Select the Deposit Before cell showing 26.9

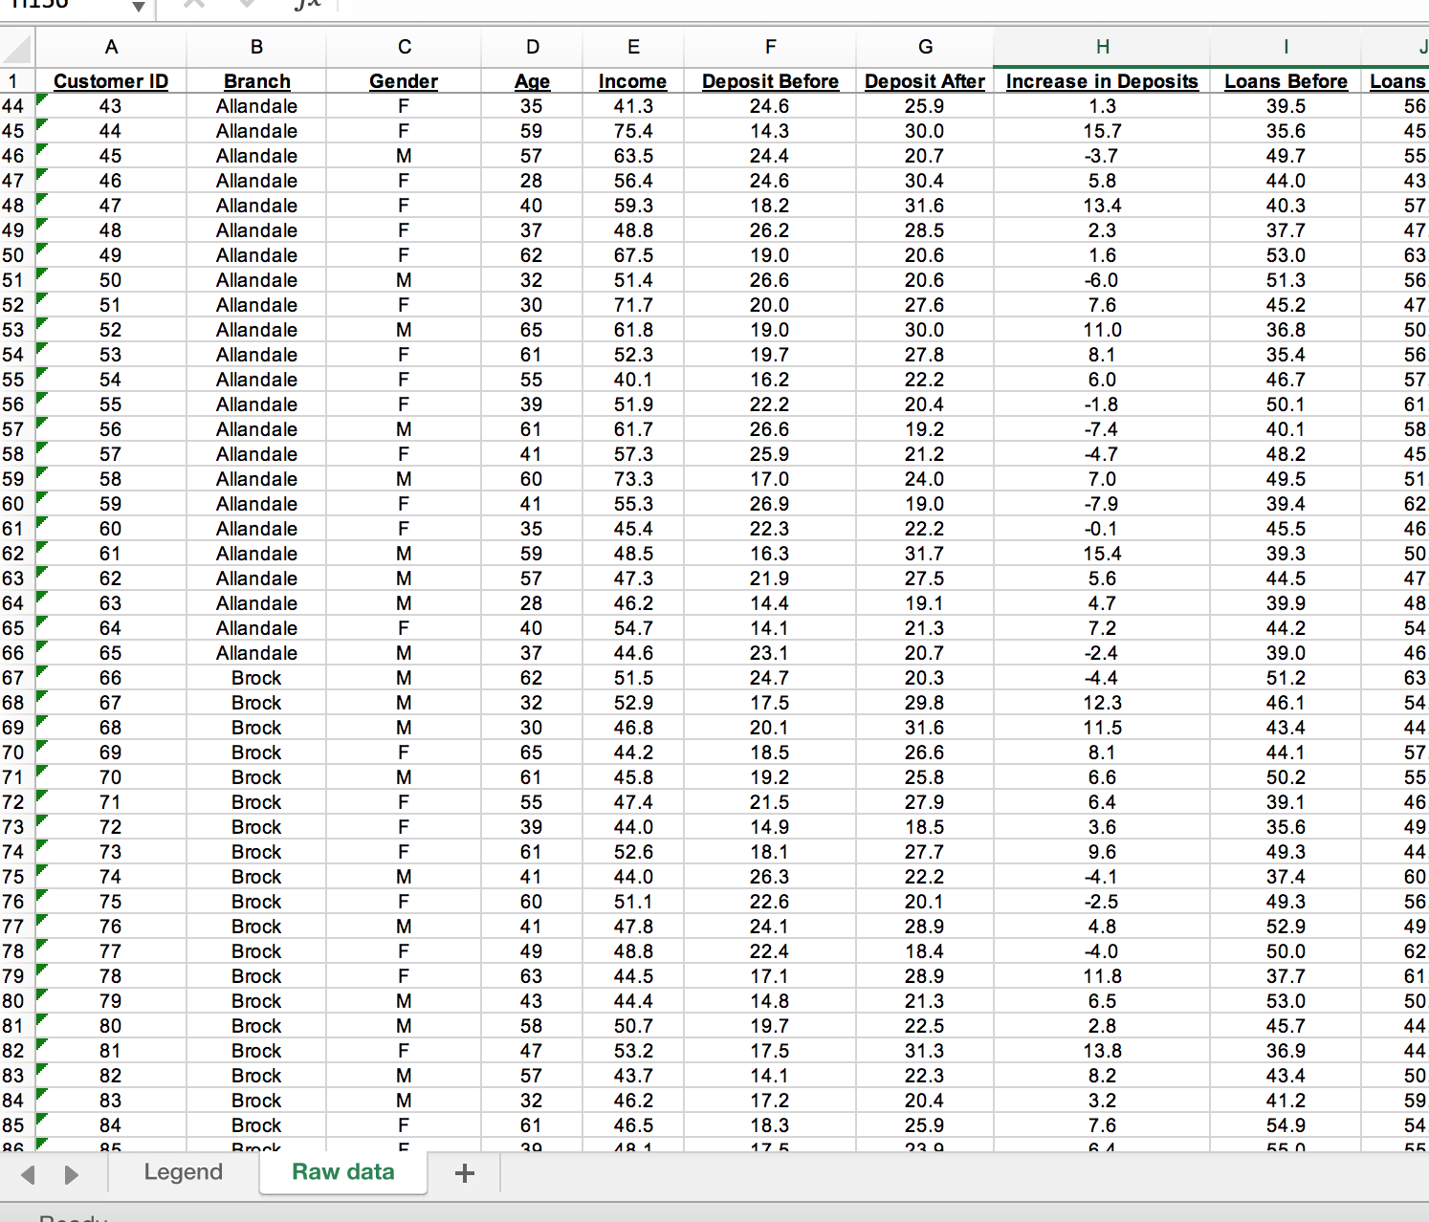tap(770, 504)
